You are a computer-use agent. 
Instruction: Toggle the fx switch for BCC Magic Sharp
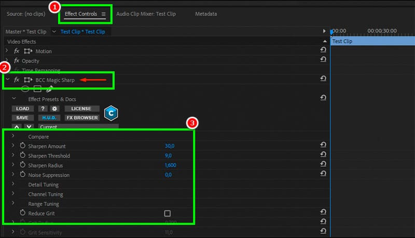click(x=17, y=80)
